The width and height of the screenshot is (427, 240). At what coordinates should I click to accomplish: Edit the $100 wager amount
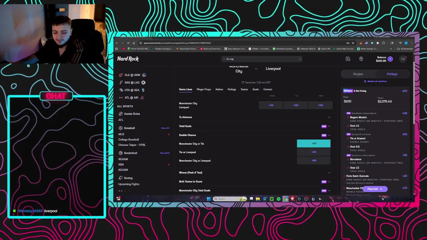click(x=348, y=101)
